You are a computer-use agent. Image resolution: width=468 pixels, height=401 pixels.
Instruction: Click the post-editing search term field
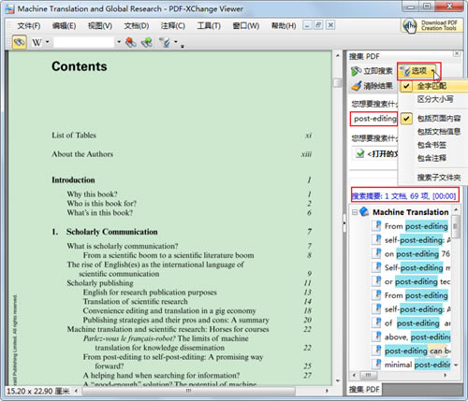click(374, 119)
